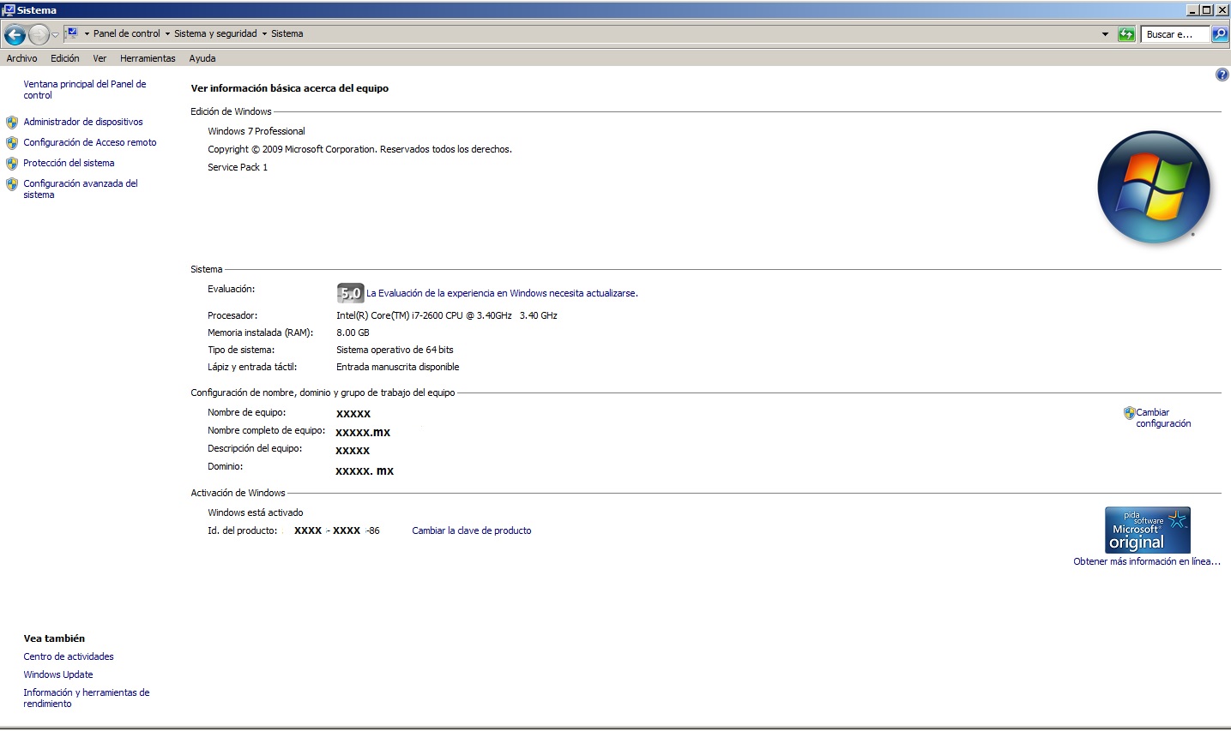Close the Sistema window
This screenshot has width=1231, height=731.
click(1222, 9)
